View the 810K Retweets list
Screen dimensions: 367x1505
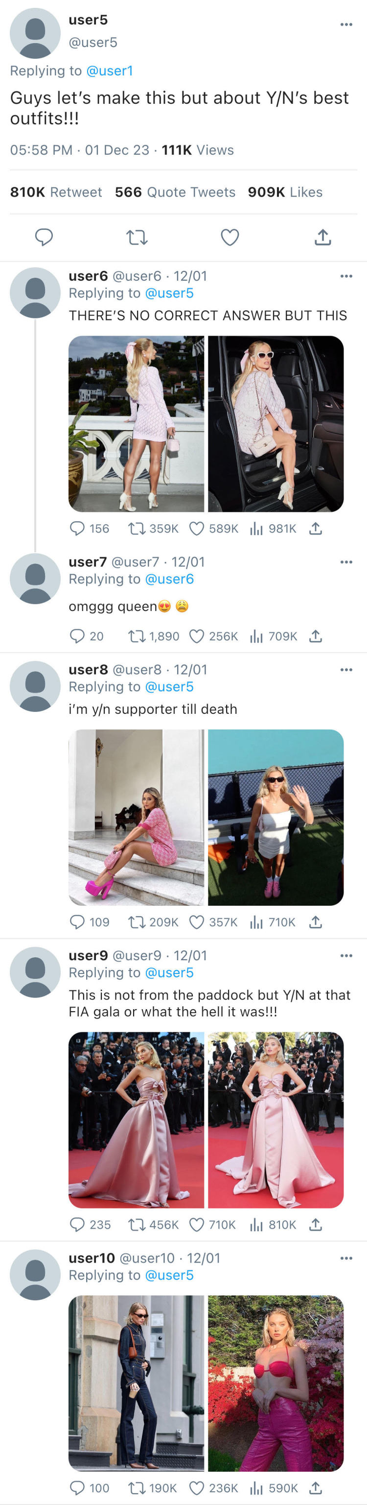point(56,192)
